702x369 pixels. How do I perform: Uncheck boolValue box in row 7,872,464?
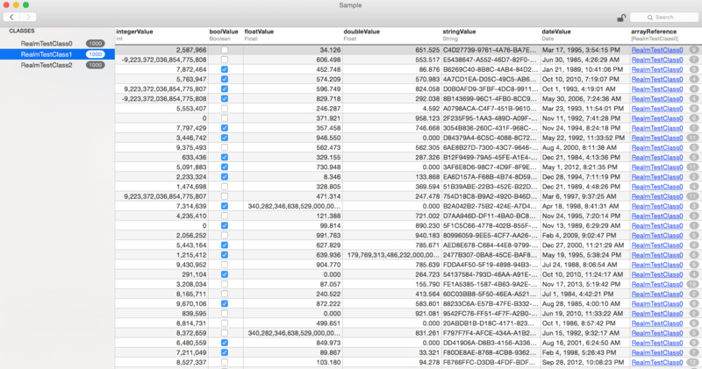point(225,69)
